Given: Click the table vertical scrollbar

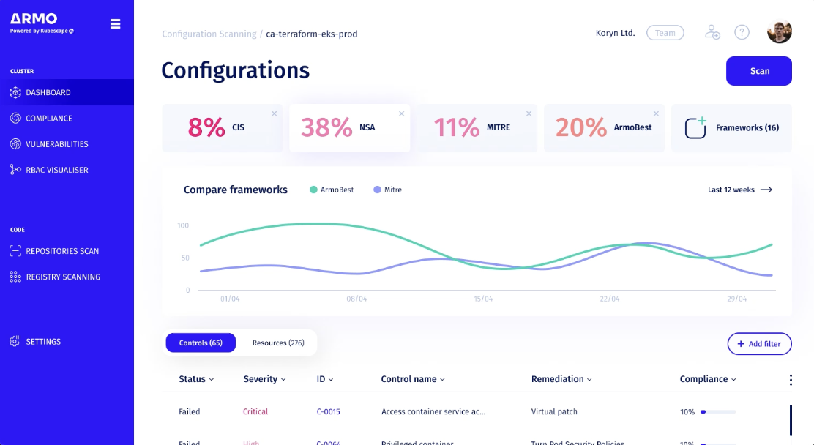Looking at the screenshot, I should 791,421.
